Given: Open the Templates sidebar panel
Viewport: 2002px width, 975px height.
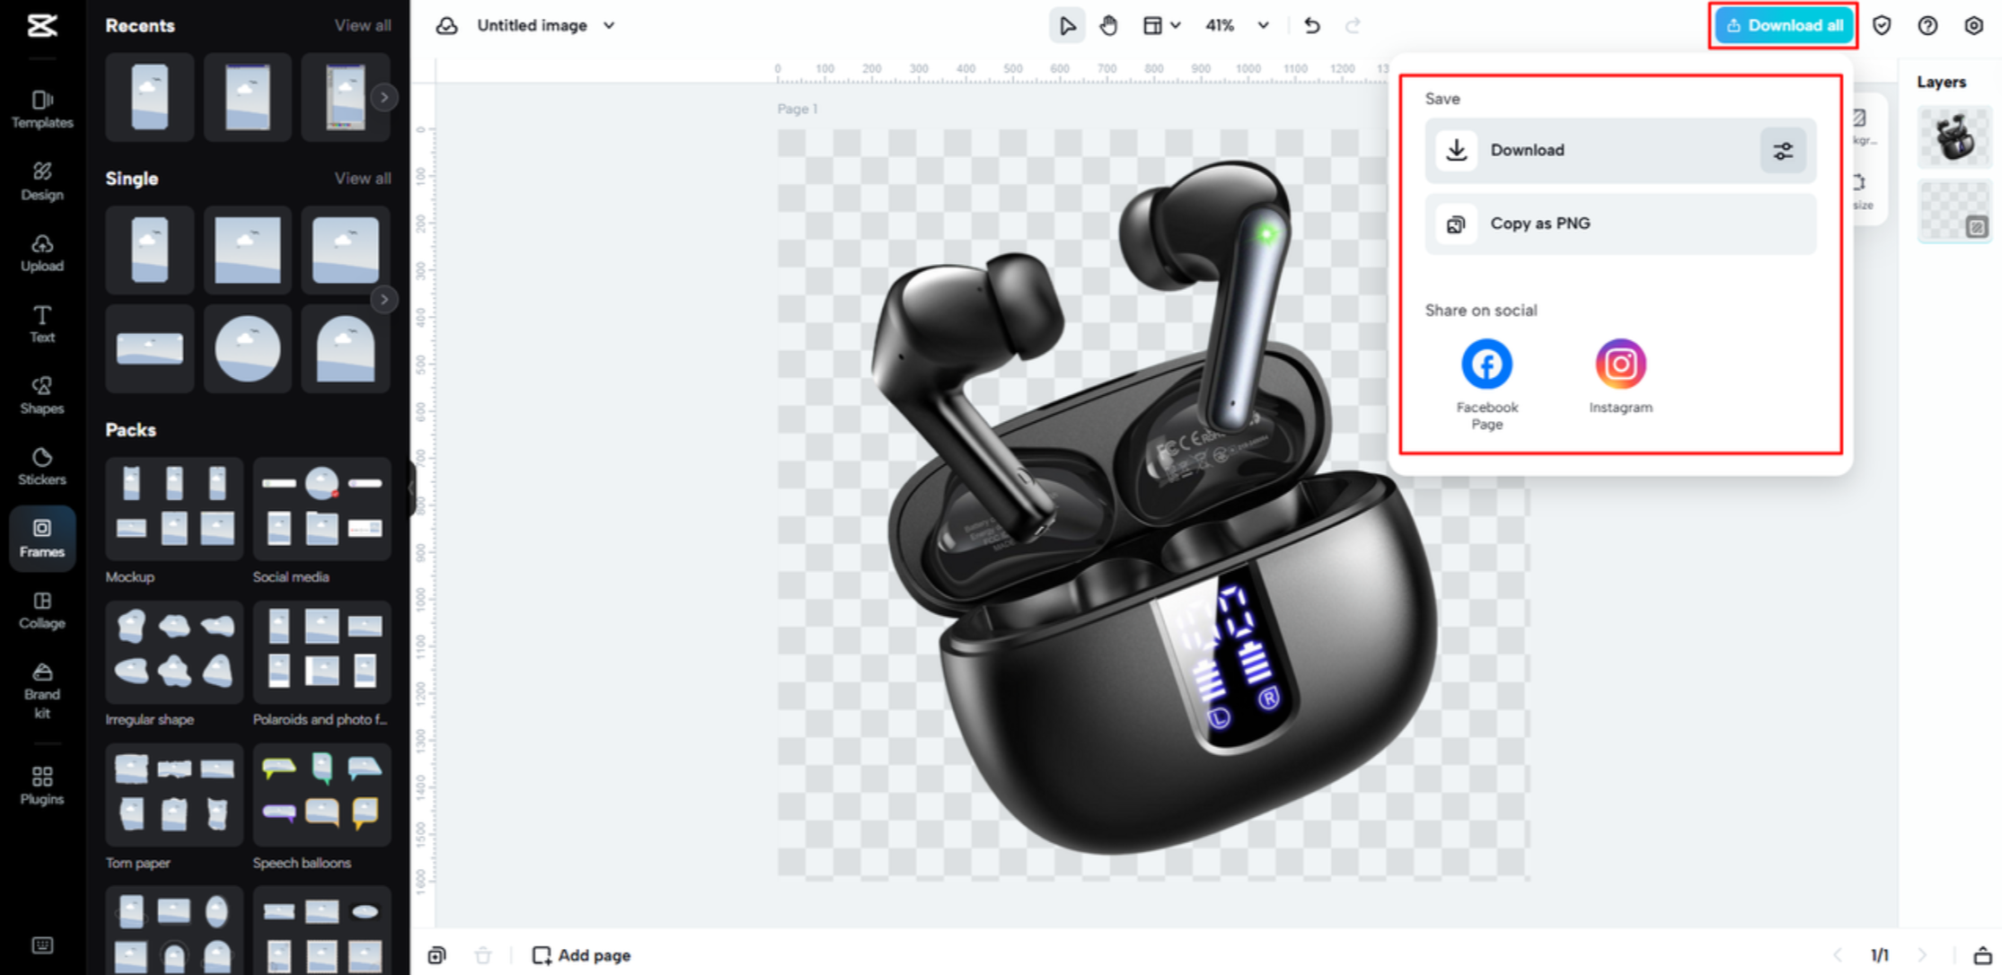Looking at the screenshot, I should coord(42,109).
